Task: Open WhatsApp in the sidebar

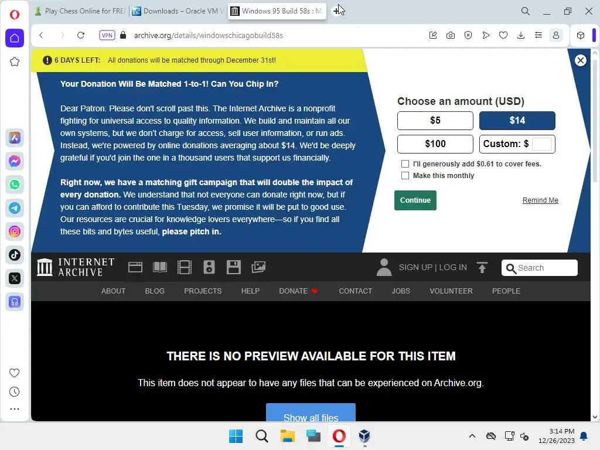Action: pos(15,185)
